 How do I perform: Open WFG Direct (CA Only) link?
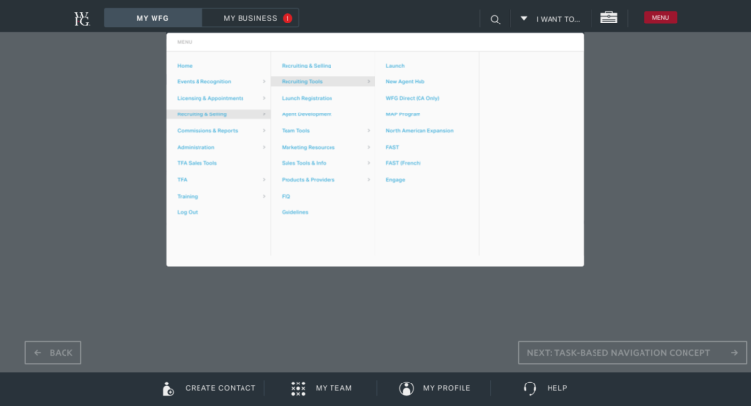pos(413,98)
